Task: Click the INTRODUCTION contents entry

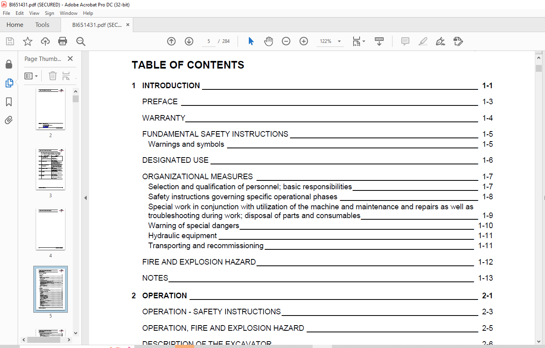Action: (312, 85)
